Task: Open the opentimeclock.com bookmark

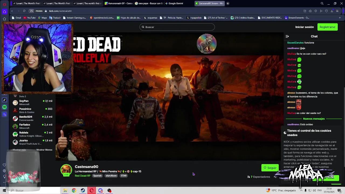Action: click(x=102, y=18)
